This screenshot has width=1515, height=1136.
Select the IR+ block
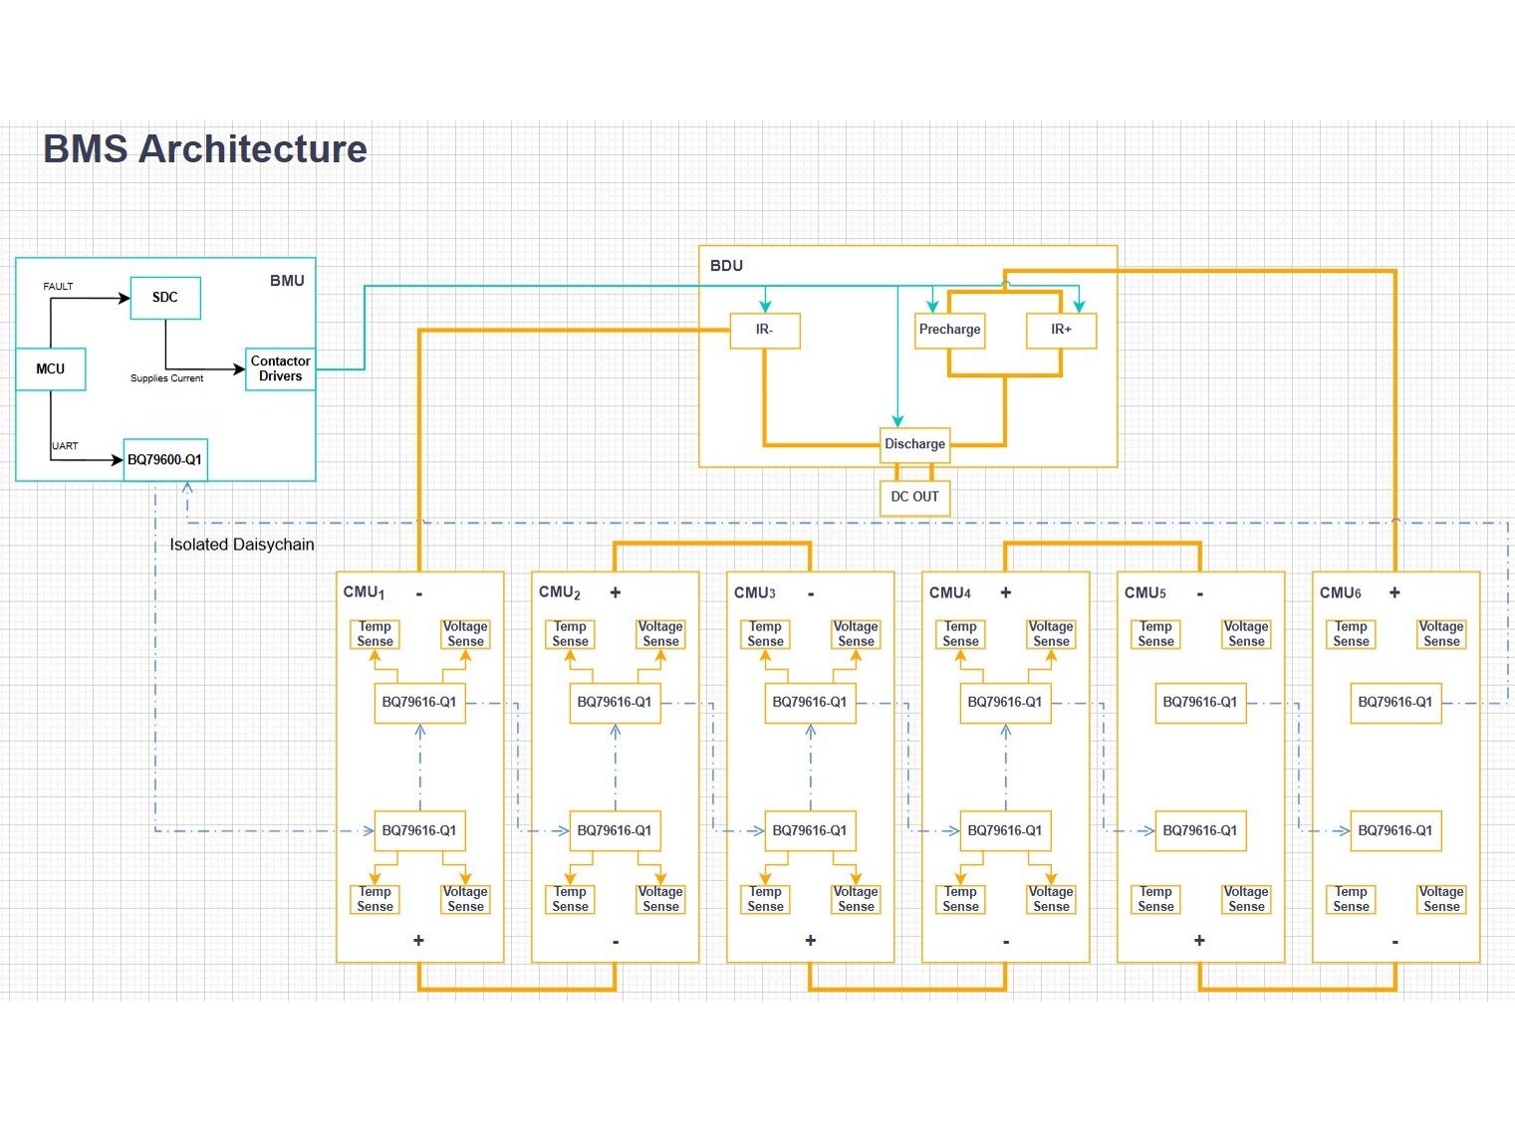pos(1061,330)
